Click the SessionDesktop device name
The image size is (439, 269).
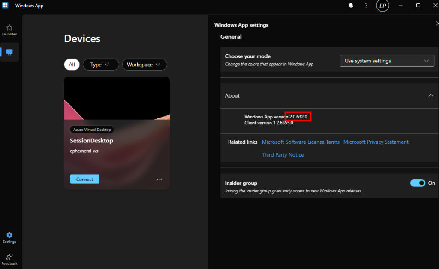pos(92,141)
